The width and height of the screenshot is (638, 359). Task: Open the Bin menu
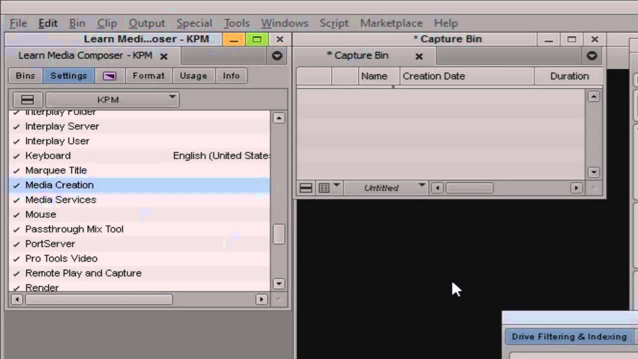coord(77,23)
